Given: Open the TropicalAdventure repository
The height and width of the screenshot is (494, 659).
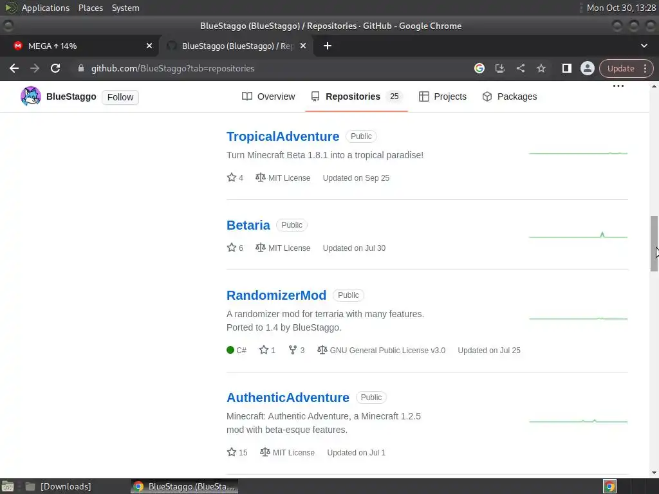Looking at the screenshot, I should tap(283, 136).
